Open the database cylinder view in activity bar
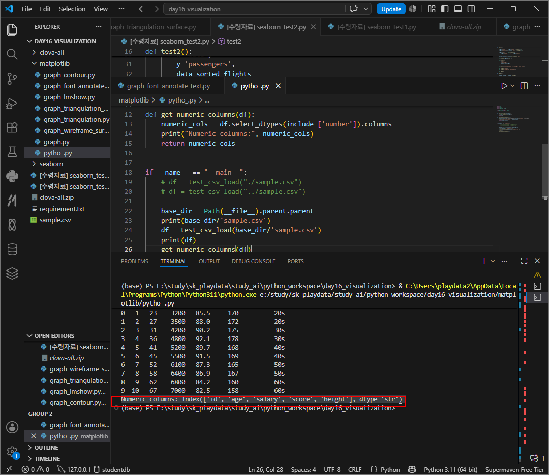 pos(12,249)
